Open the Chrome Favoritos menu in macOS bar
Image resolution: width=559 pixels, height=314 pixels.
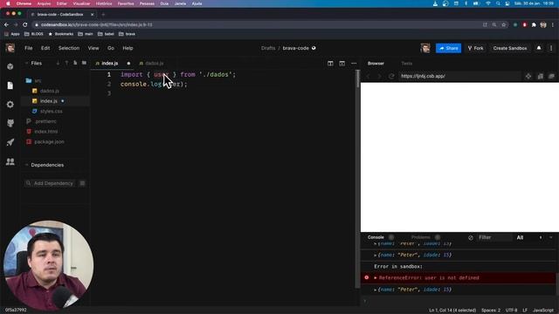tap(126, 3)
